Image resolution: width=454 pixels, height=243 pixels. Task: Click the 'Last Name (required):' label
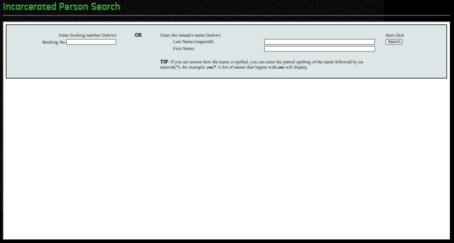pyautogui.click(x=193, y=42)
